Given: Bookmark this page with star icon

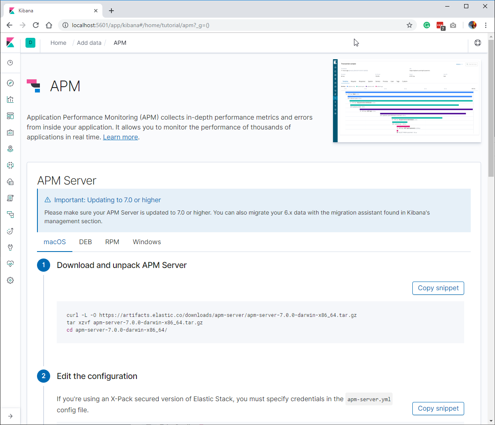Looking at the screenshot, I should pos(409,25).
